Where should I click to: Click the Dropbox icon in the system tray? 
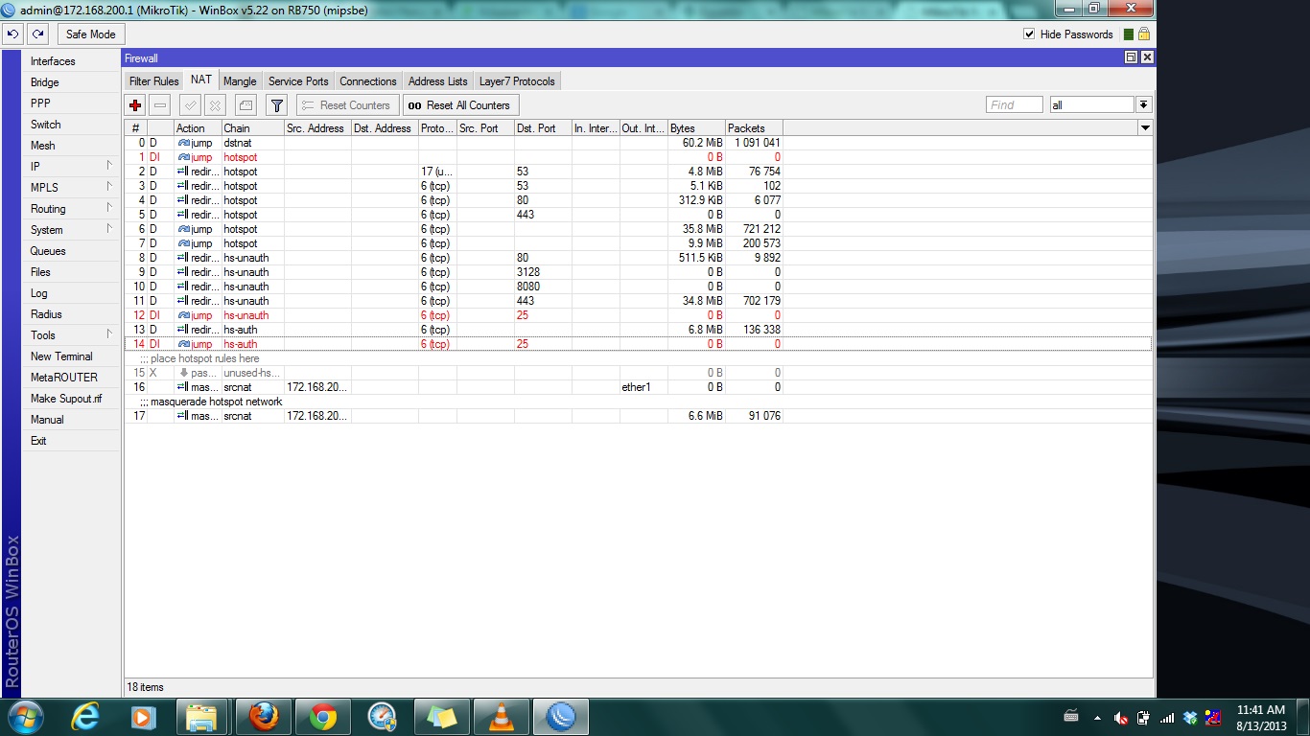[x=1190, y=718]
